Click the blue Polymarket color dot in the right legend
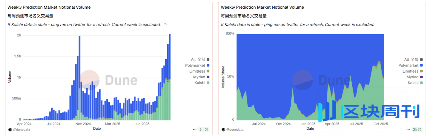The width and height of the screenshot is (429, 138). point(421,65)
